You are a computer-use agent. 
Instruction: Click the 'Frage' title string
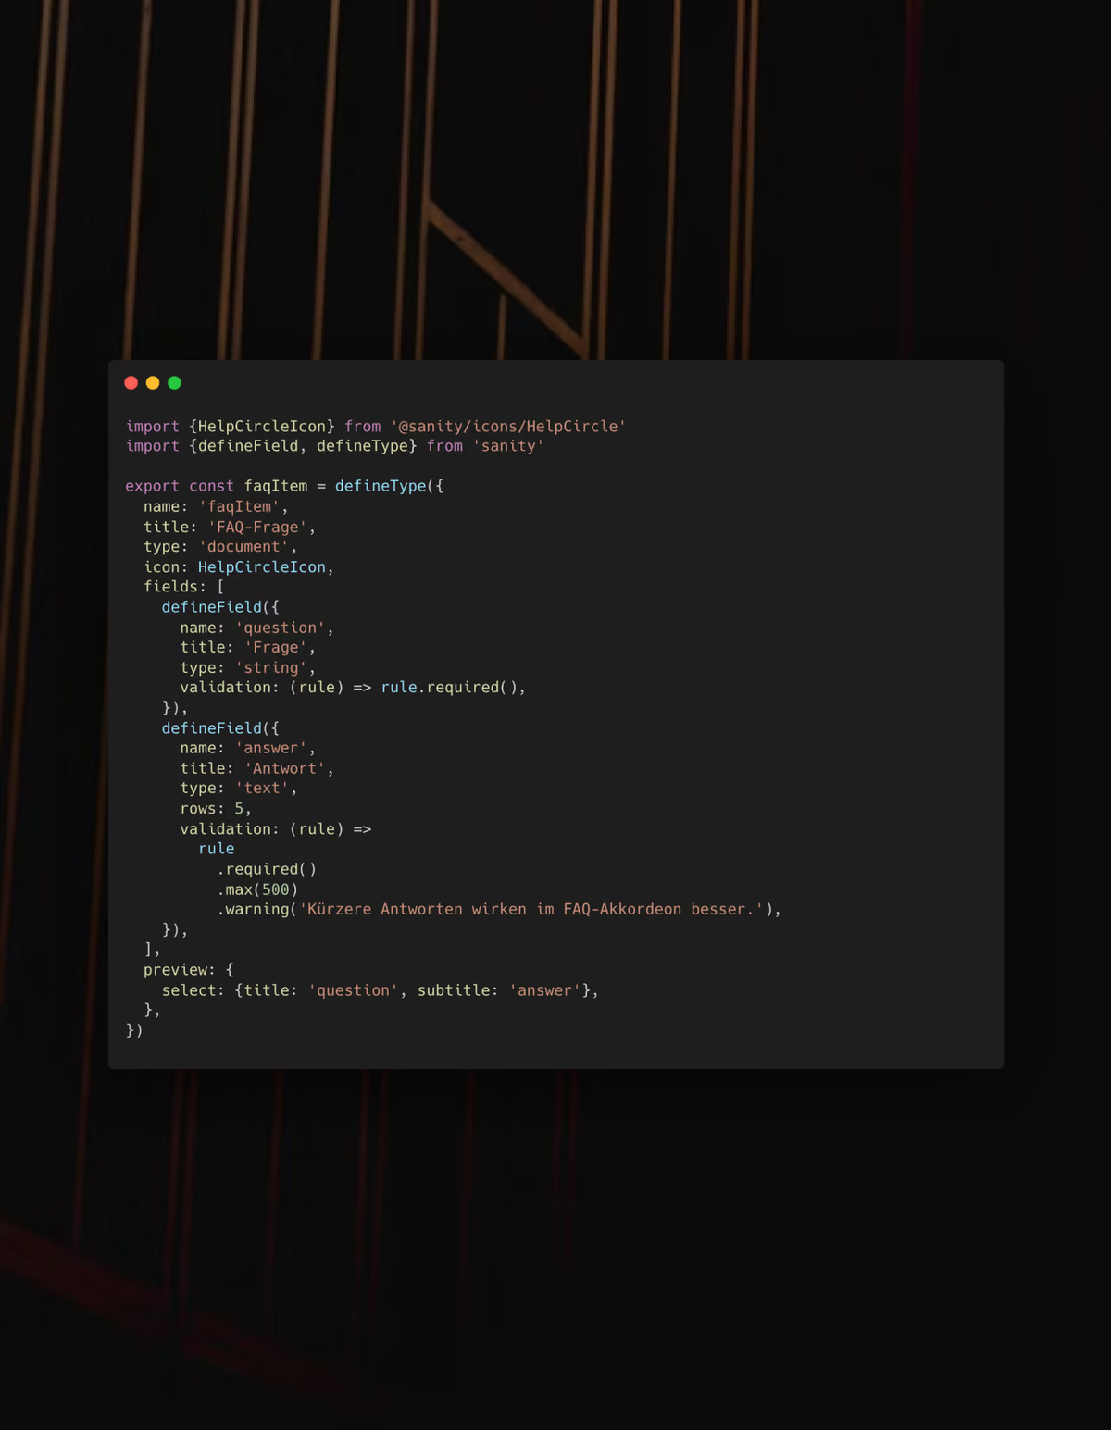(276, 648)
